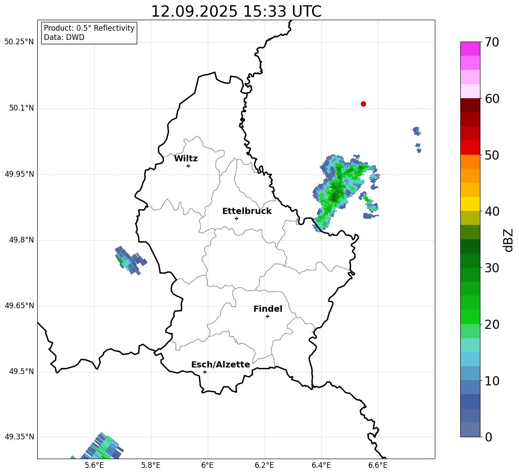Click the red dot radar site marker
519x474 pixels.
coord(363,104)
